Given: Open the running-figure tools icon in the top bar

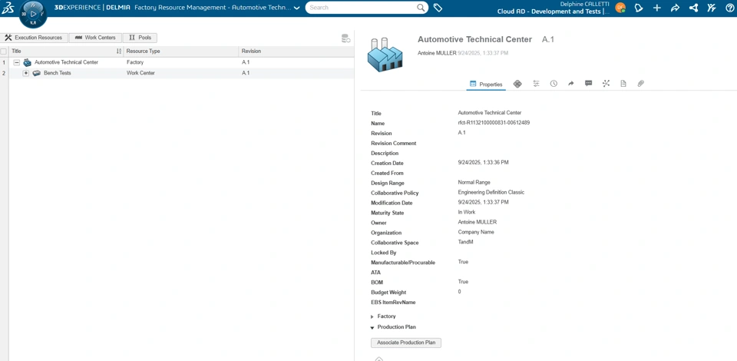Looking at the screenshot, I should pyautogui.click(x=712, y=8).
